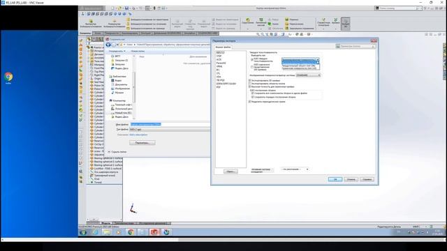
Task: Open the surface representation STANDARD dropdown
Action: (308, 75)
